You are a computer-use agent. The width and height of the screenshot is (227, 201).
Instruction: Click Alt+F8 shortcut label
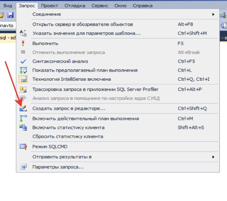click(185, 24)
